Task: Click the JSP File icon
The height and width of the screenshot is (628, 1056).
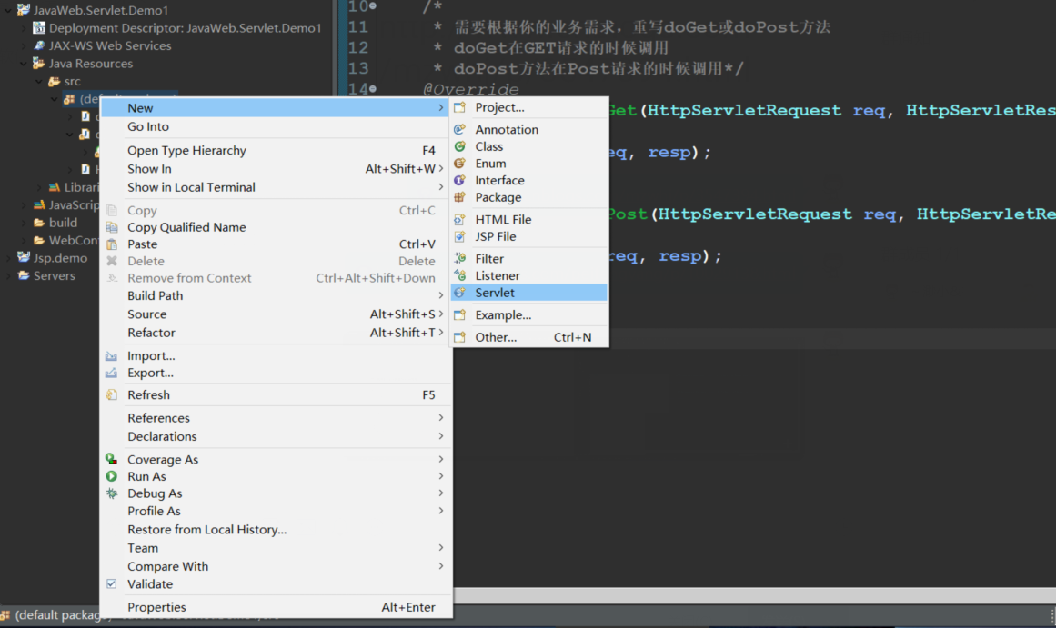Action: pyautogui.click(x=460, y=236)
